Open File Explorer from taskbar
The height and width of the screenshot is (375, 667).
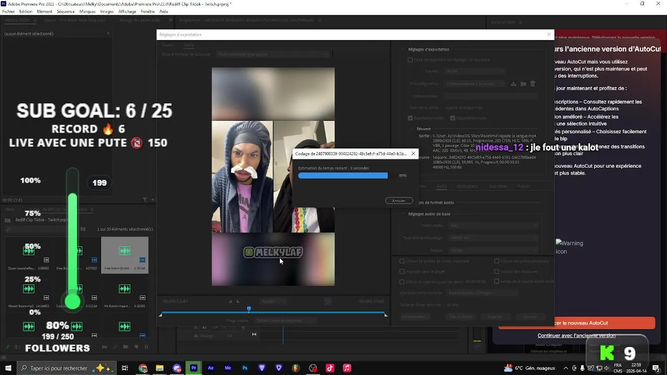point(160,368)
